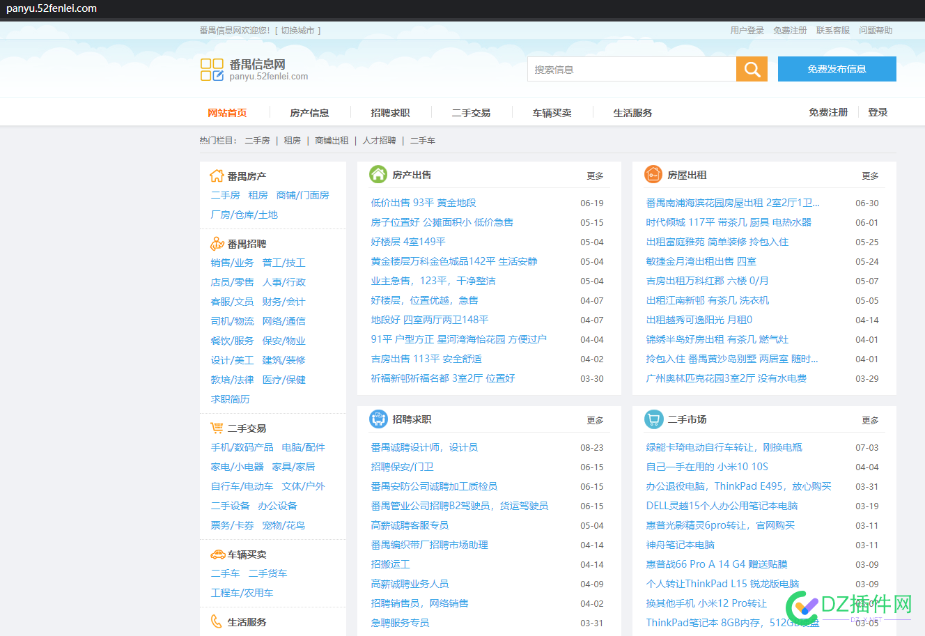The height and width of the screenshot is (636, 925).
Task: Open job post 招搬运工
Action: pyautogui.click(x=391, y=564)
